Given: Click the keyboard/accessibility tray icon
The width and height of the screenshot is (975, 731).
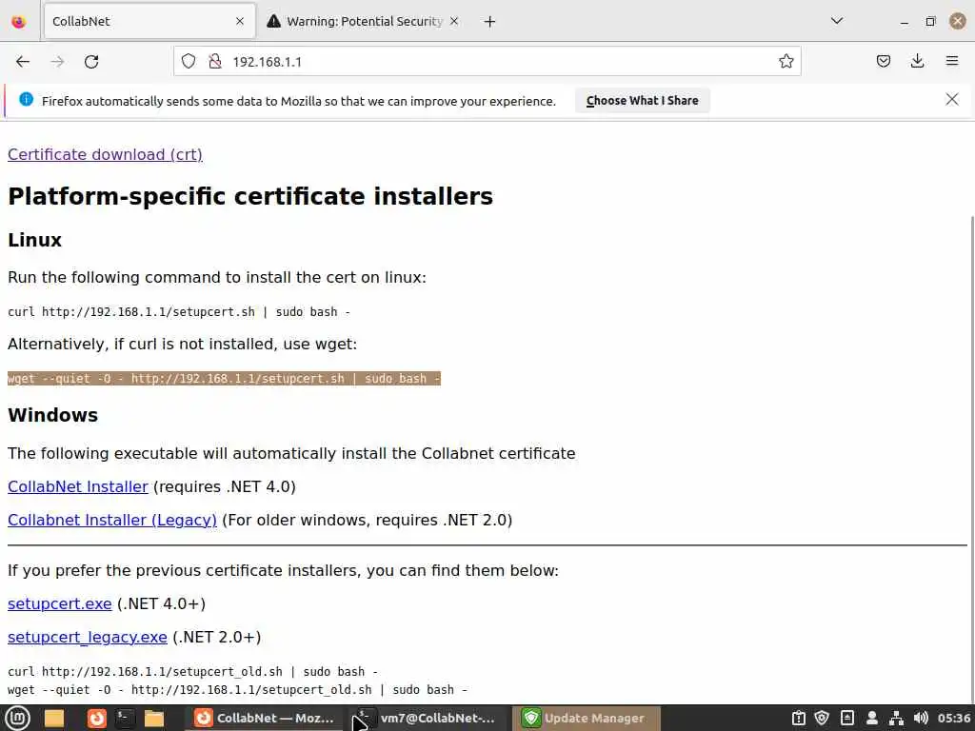Looking at the screenshot, I should pos(846,718).
